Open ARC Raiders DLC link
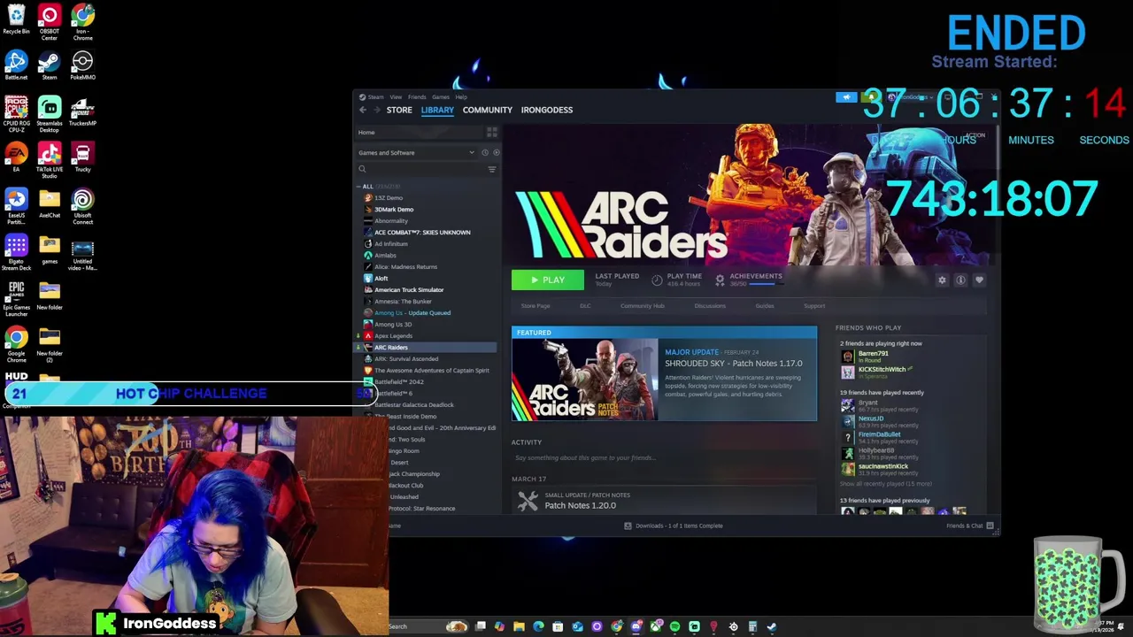Screen dimensions: 1133x637 pyautogui.click(x=585, y=306)
